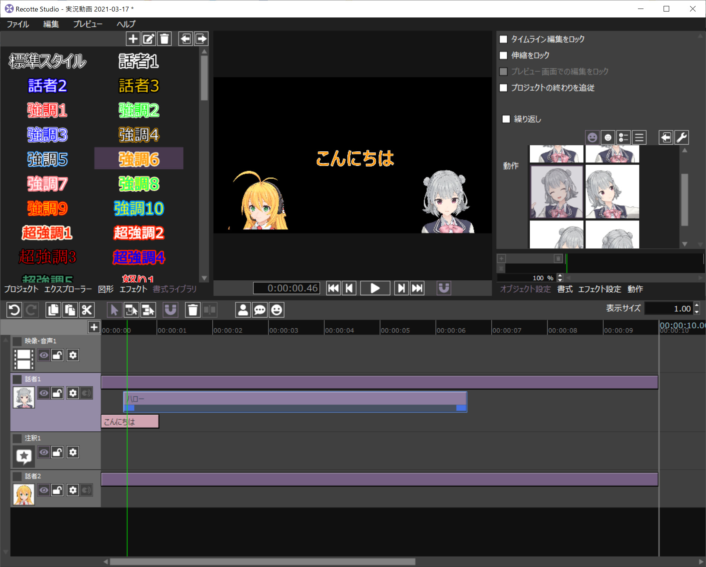The height and width of the screenshot is (567, 706).
Task: Apply the 話者2 blue text style
Action: (x=48, y=86)
